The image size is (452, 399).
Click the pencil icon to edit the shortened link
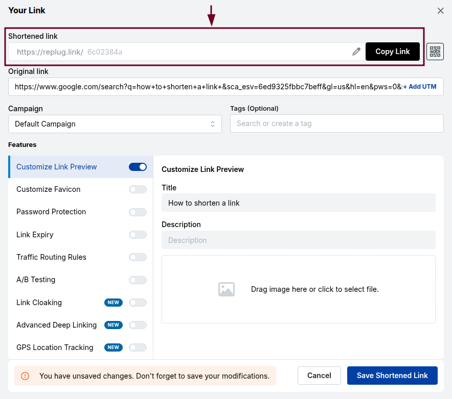(x=356, y=51)
